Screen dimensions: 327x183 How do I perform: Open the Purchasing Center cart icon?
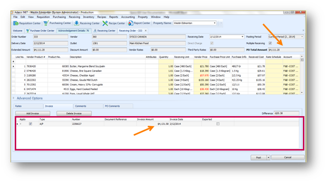pyautogui.click(x=46, y=23)
